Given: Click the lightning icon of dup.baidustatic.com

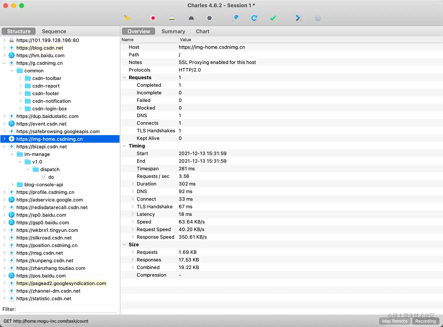Looking at the screenshot, I should click(x=11, y=116).
